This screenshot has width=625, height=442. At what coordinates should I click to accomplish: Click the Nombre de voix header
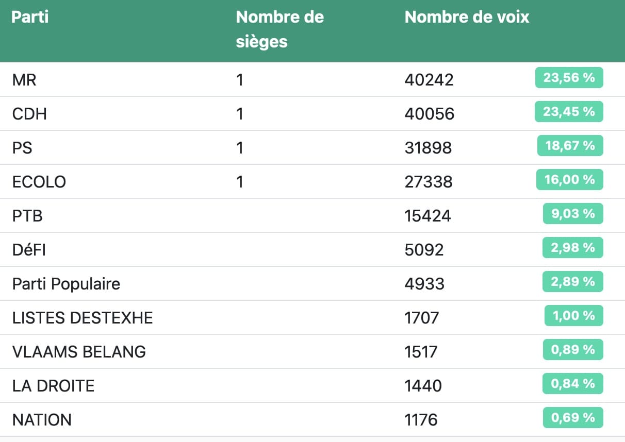(467, 17)
